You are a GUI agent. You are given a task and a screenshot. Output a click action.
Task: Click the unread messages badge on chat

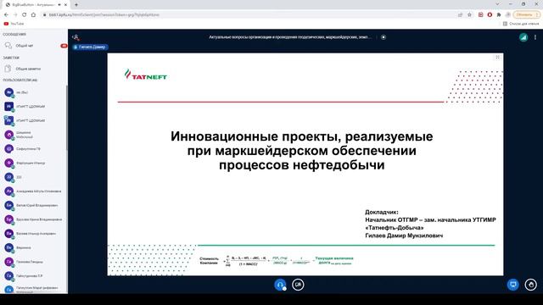(x=64, y=46)
